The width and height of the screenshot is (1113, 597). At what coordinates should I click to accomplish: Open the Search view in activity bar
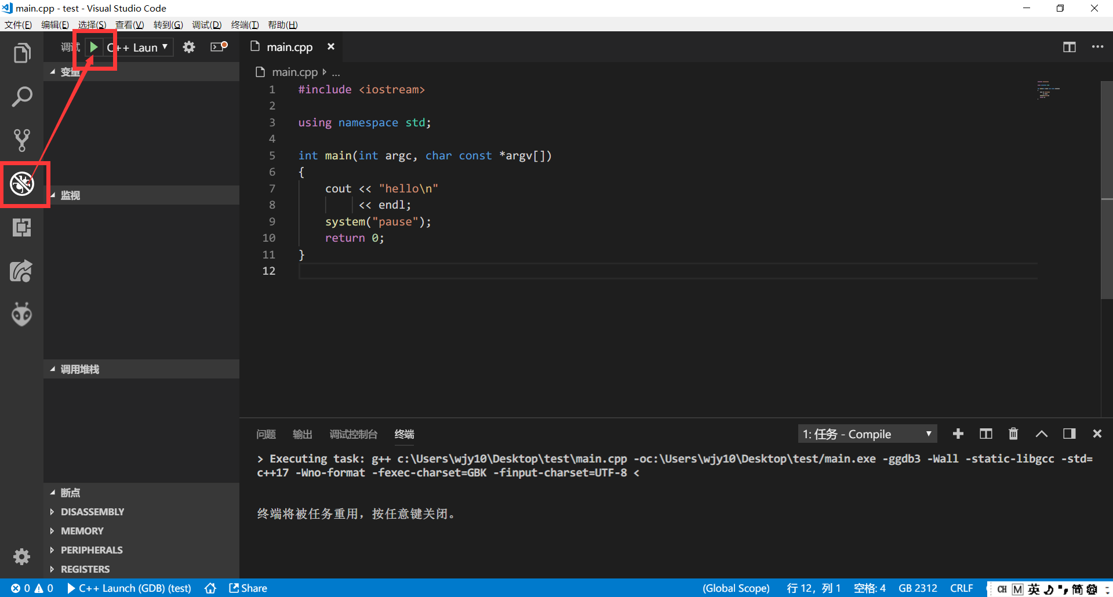click(21, 97)
